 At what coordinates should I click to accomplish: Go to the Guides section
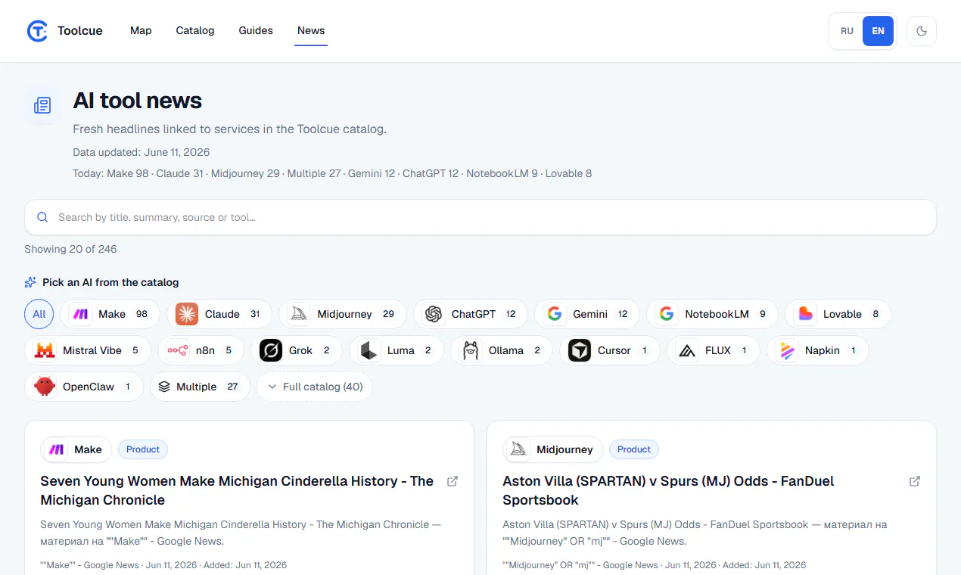click(256, 31)
